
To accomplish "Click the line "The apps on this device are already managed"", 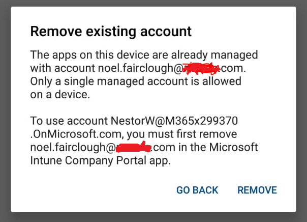I will click(x=144, y=54).
